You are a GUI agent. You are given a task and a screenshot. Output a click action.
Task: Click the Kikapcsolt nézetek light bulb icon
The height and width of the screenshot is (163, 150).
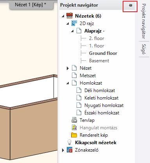[x=70, y=142]
